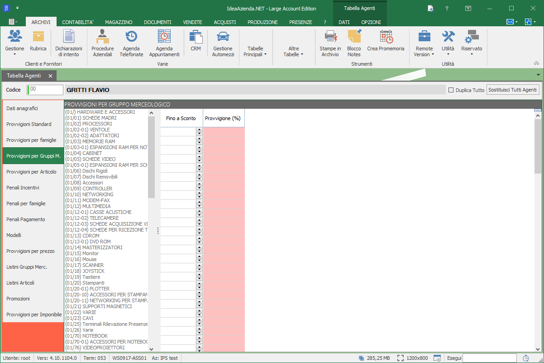The image size is (544, 363).
Task: Click Sostituisci Tutti Agenti button
Action: tap(513, 90)
